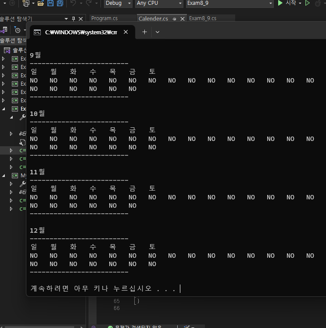Click the Redo arrow icon
This screenshot has height=328, width=326.
tap(89, 3)
